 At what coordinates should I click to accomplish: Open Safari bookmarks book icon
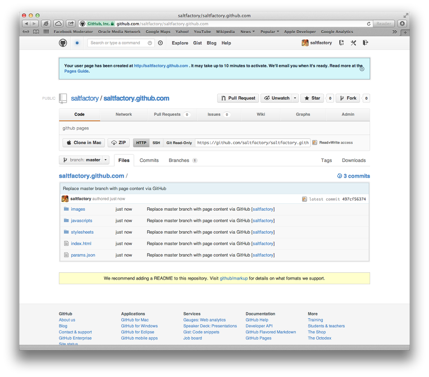(36, 32)
